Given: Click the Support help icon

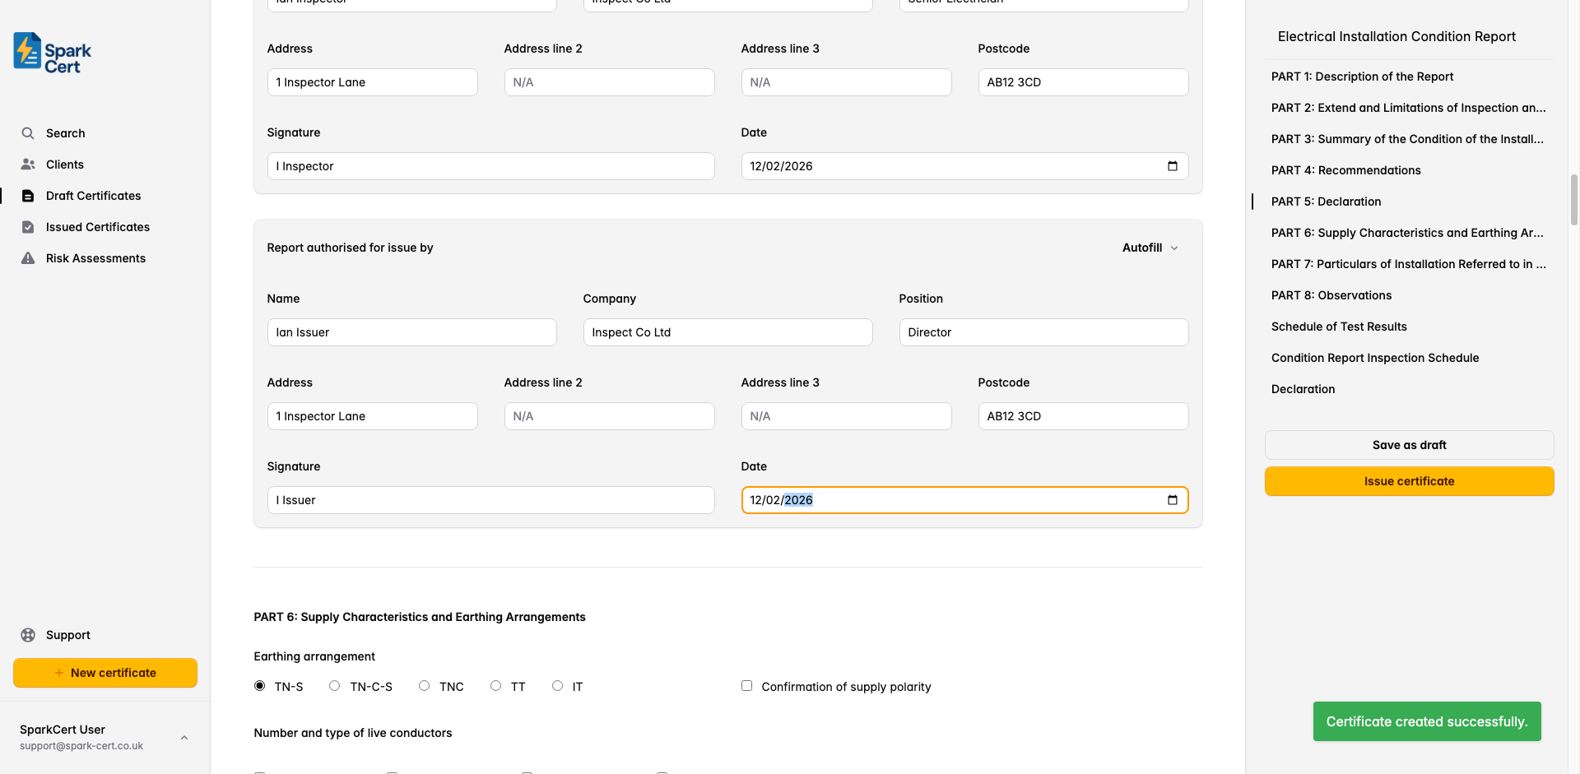Looking at the screenshot, I should [27, 634].
